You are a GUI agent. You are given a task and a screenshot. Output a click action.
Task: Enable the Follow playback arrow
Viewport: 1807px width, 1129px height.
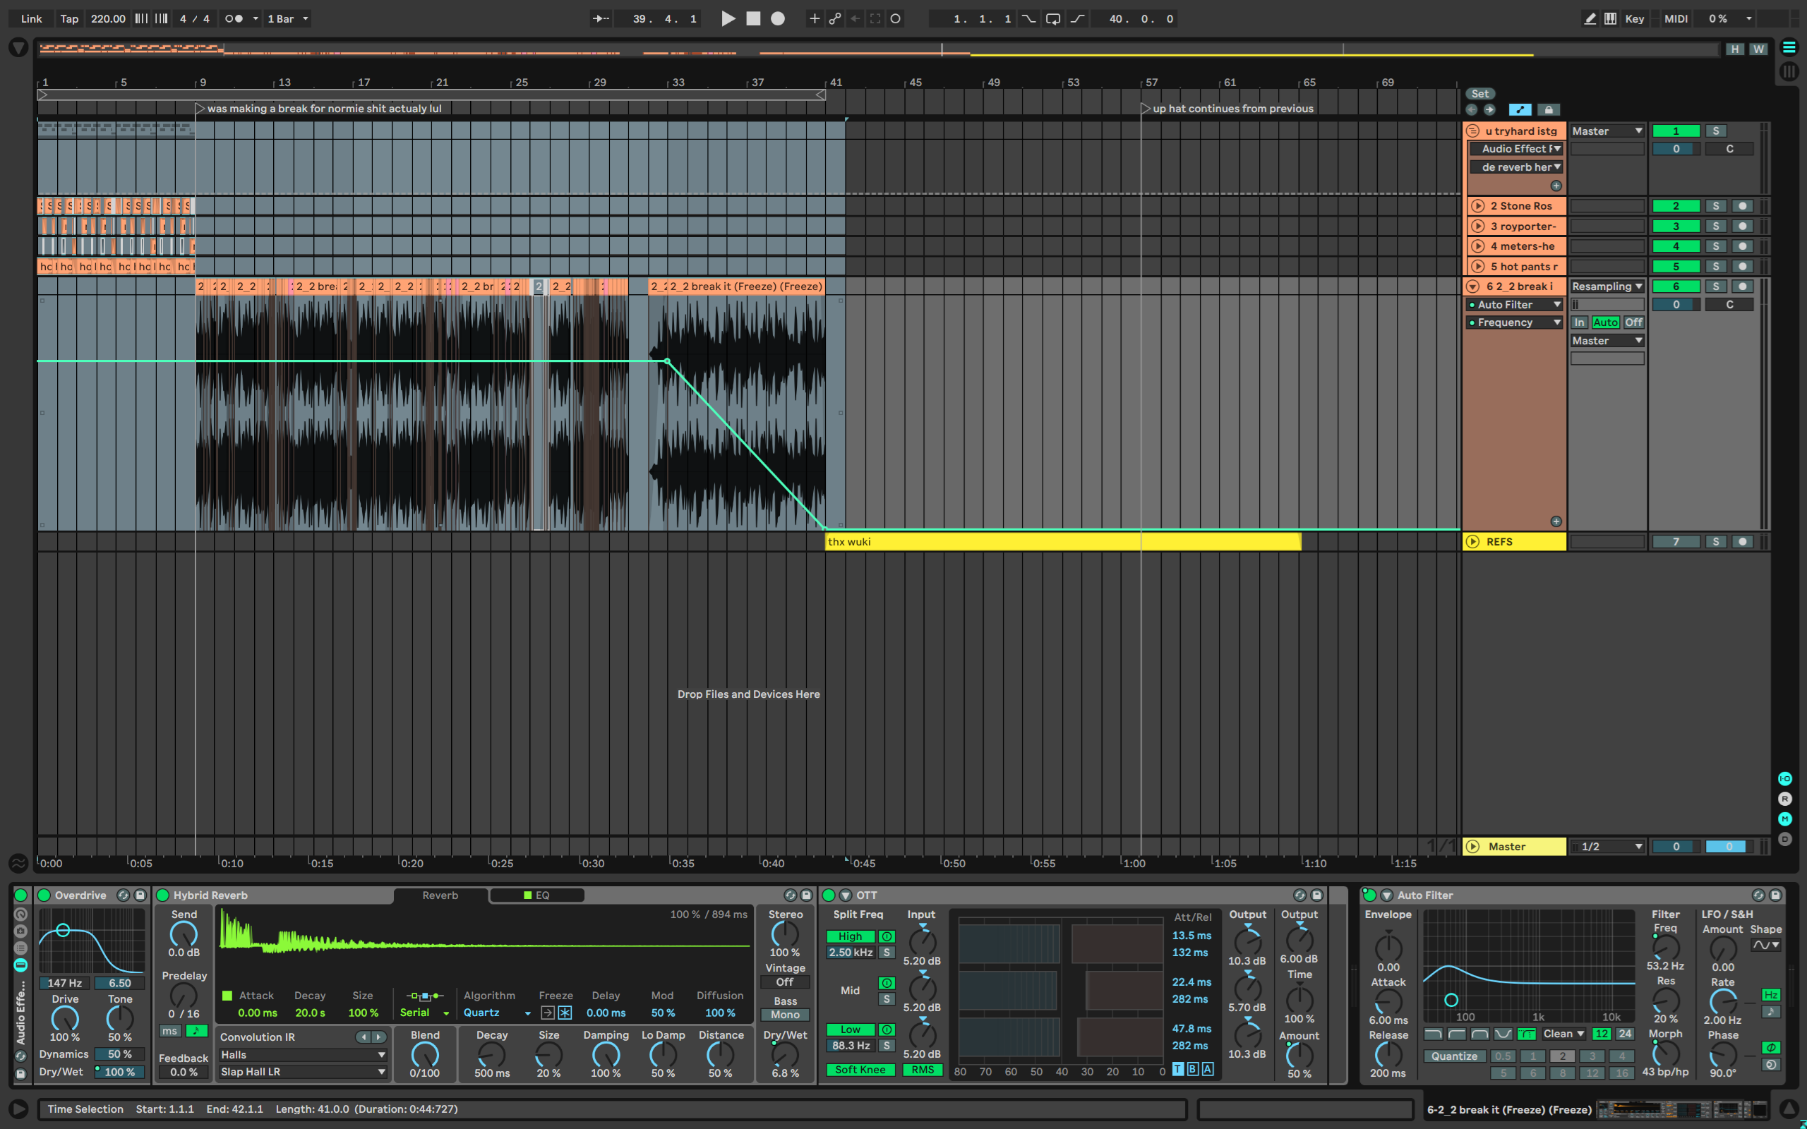[601, 18]
